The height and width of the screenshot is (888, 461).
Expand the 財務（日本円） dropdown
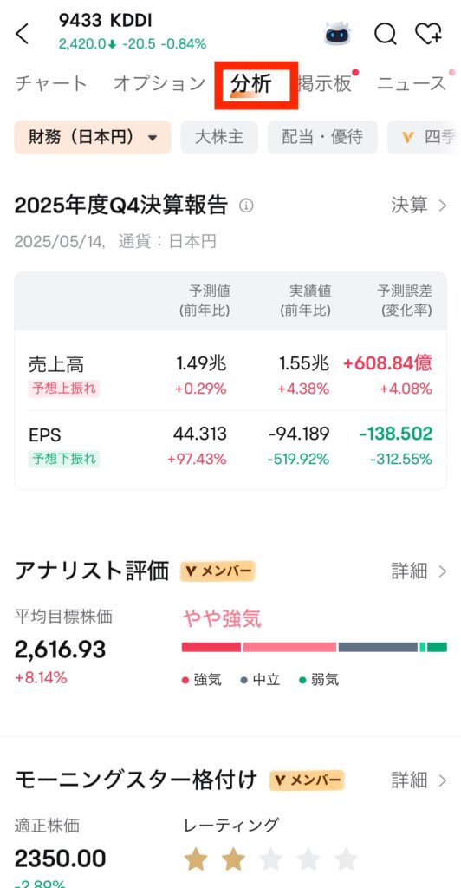[93, 137]
